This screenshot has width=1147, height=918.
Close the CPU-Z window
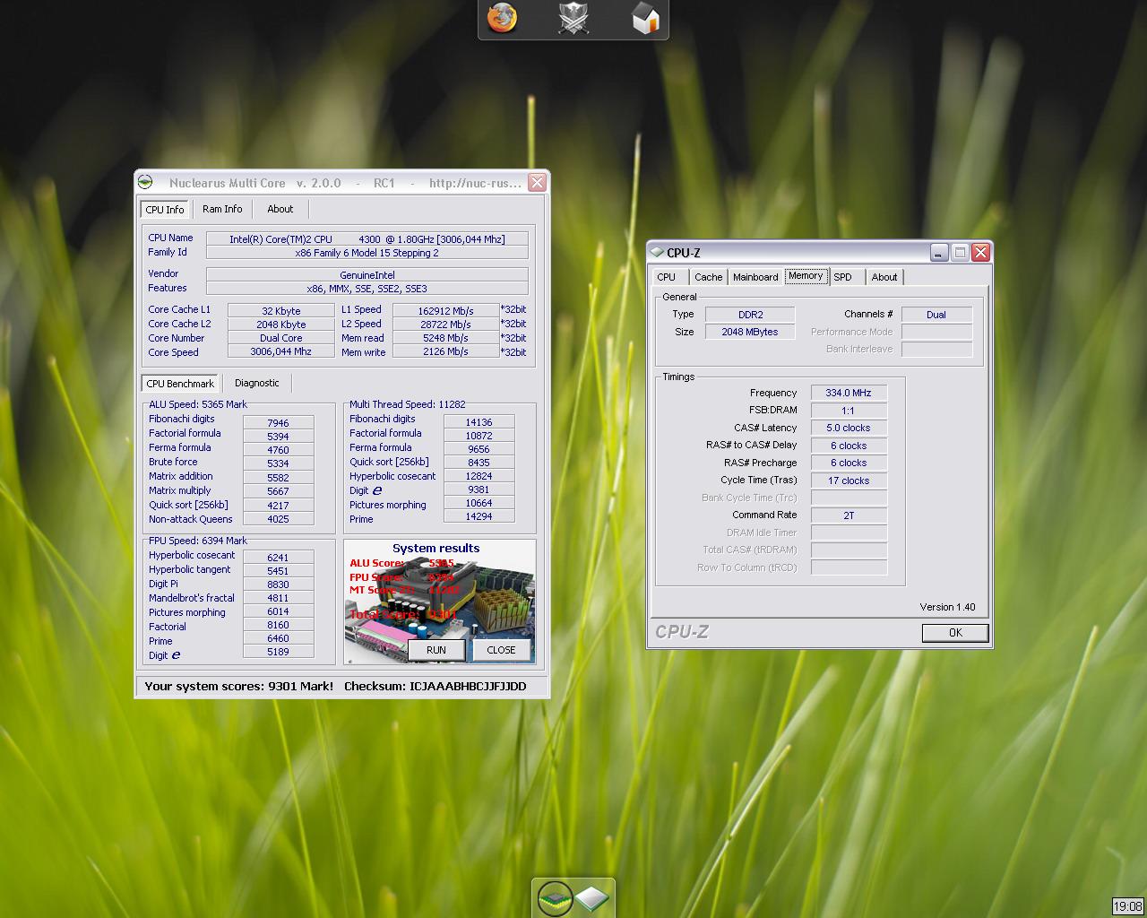[x=980, y=253]
